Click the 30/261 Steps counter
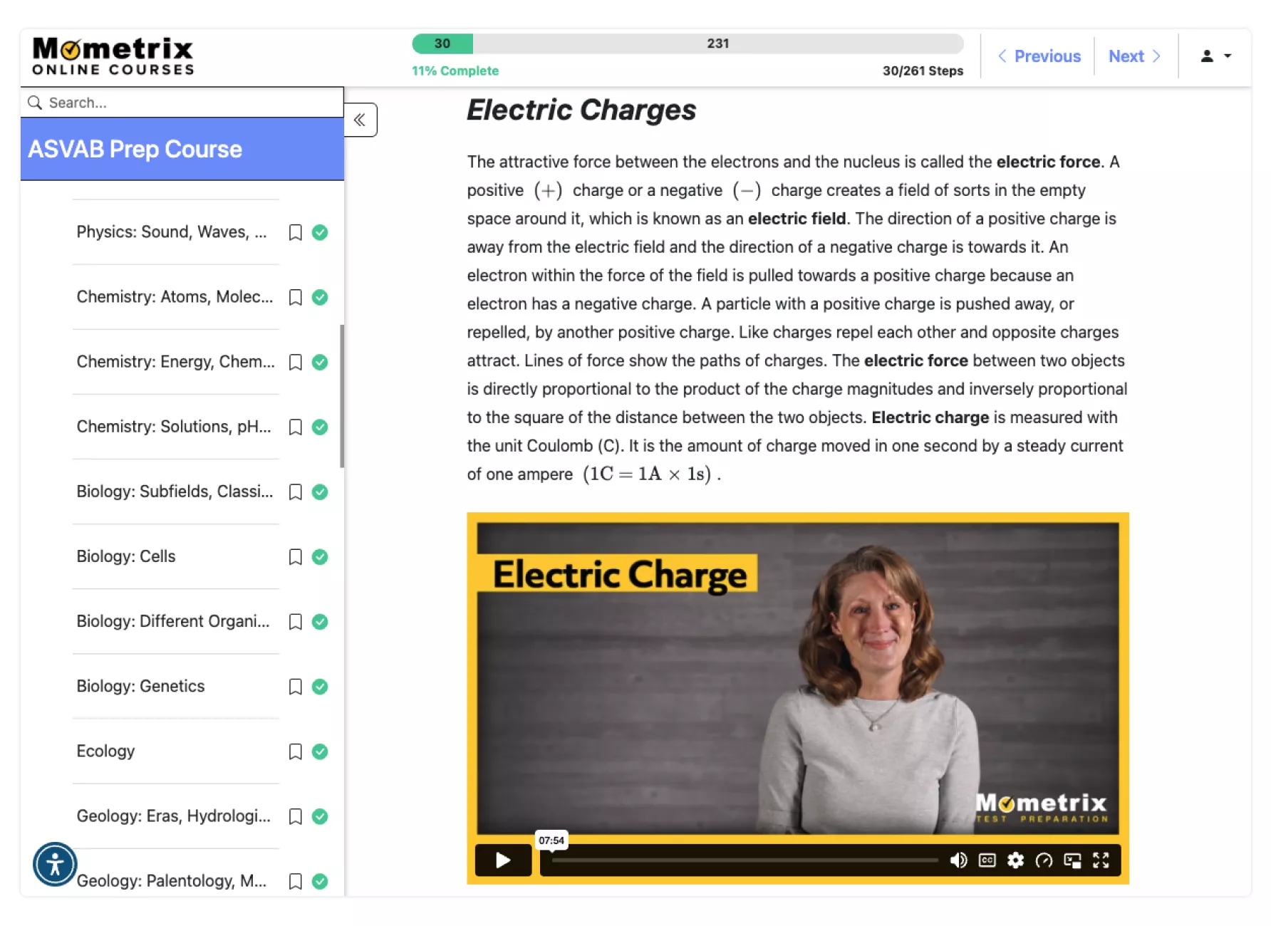The height and width of the screenshot is (926, 1271). pos(923,71)
